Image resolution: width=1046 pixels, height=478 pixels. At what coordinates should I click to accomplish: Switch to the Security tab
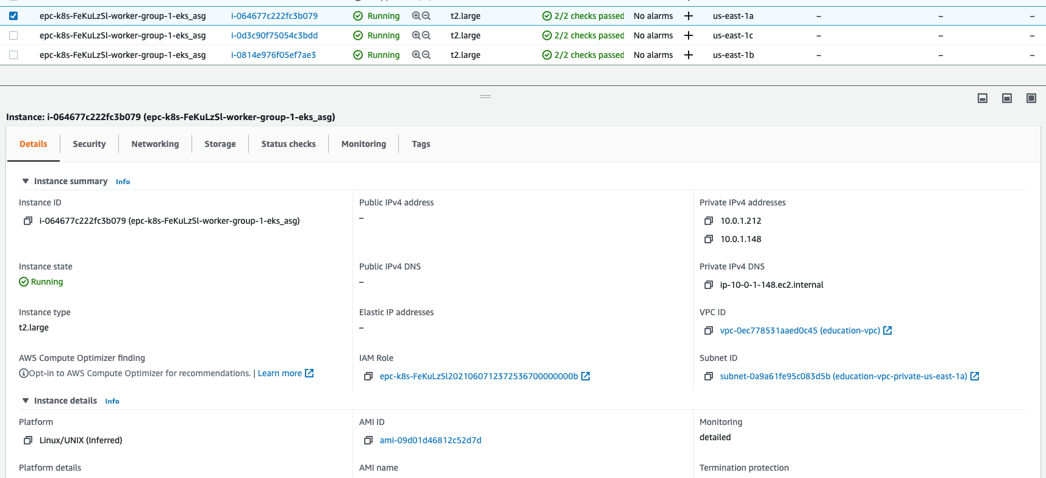(89, 144)
